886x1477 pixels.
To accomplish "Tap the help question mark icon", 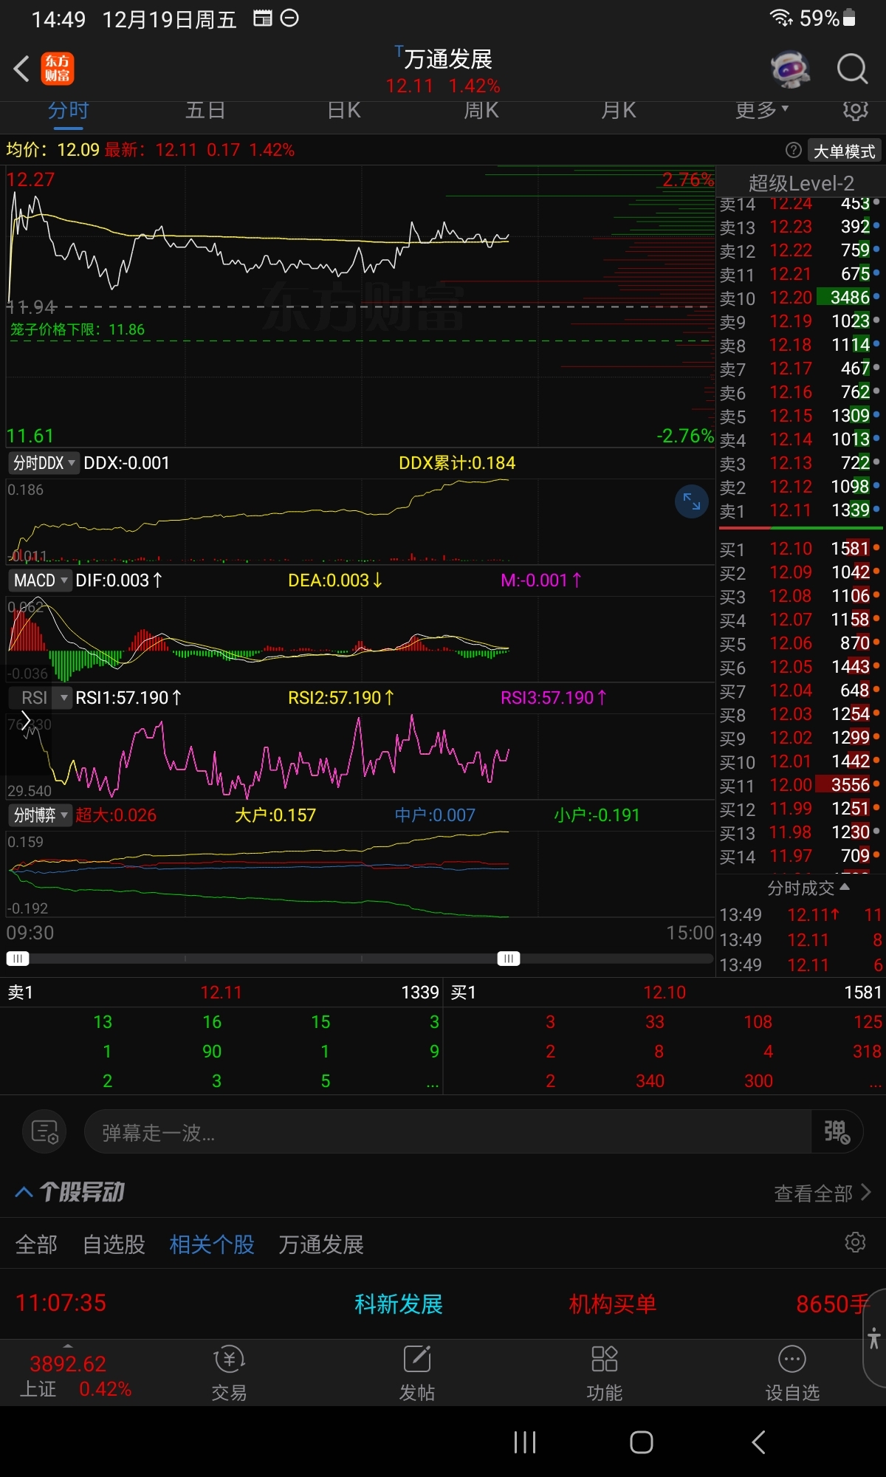I will click(x=794, y=151).
